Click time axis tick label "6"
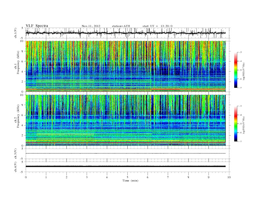 (148, 177)
